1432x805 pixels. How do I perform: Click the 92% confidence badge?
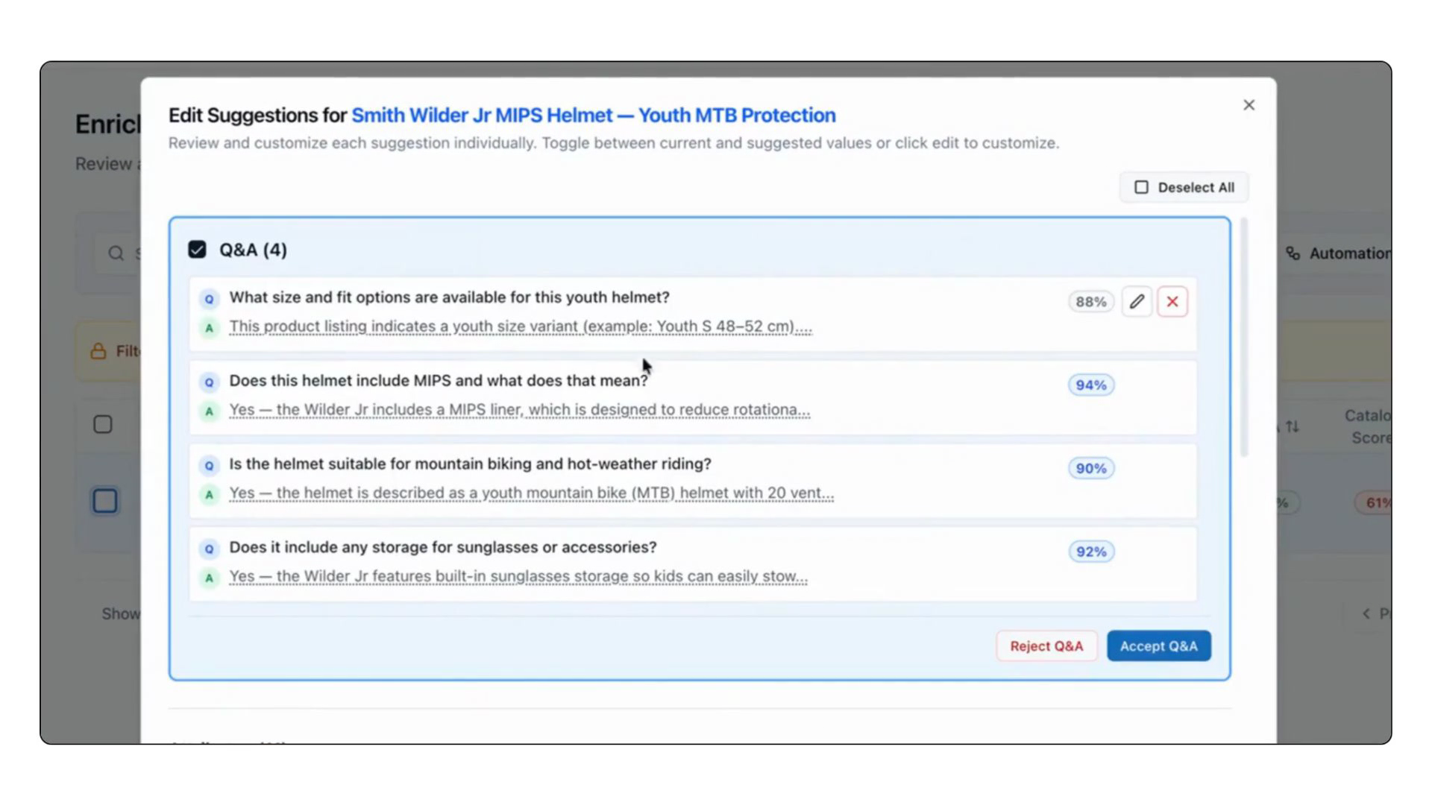[1090, 552]
